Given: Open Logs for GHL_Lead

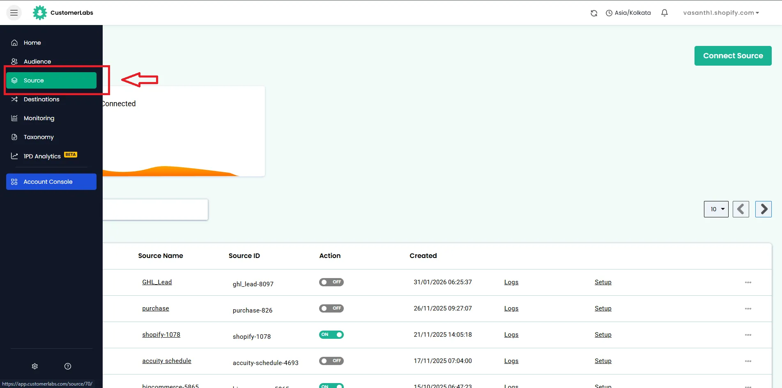Looking at the screenshot, I should pyautogui.click(x=511, y=282).
